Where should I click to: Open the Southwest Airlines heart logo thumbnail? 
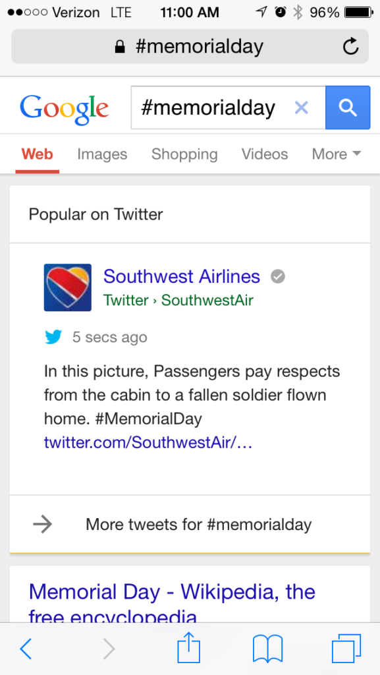(67, 287)
